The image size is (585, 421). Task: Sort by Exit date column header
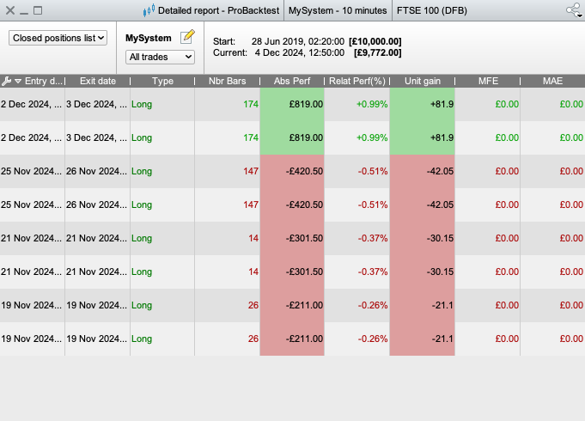97,81
